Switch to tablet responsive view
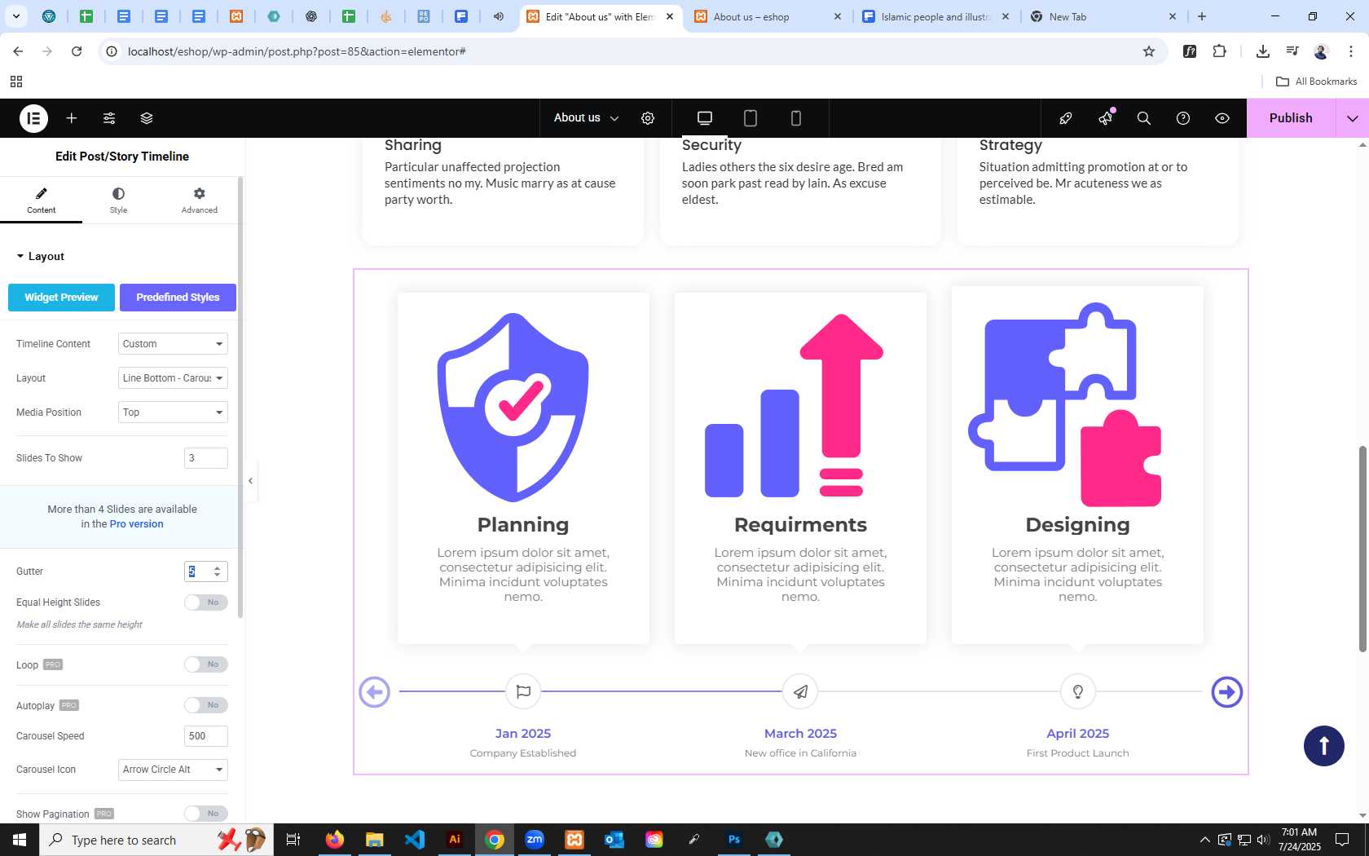 click(751, 118)
